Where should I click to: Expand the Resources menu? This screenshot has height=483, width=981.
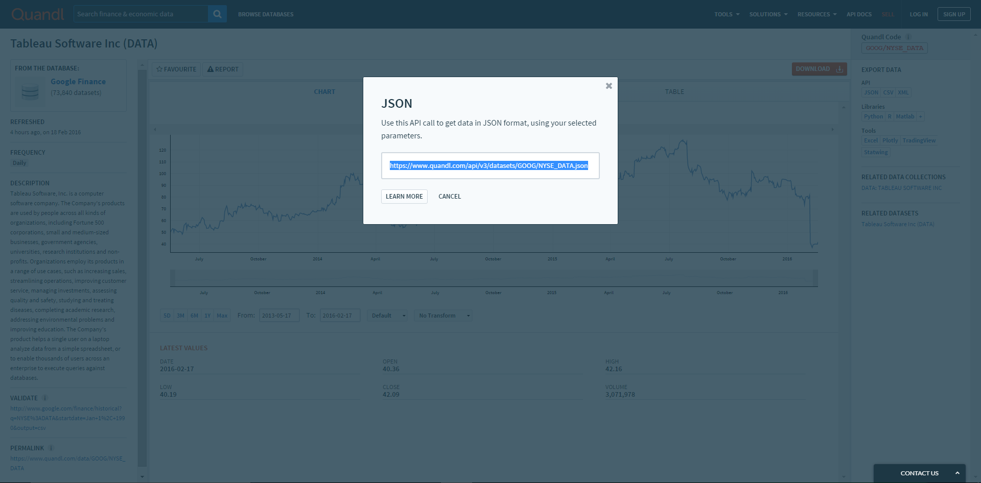(817, 14)
